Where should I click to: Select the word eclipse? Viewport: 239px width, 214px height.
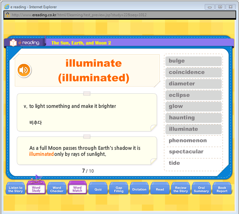tap(193, 95)
